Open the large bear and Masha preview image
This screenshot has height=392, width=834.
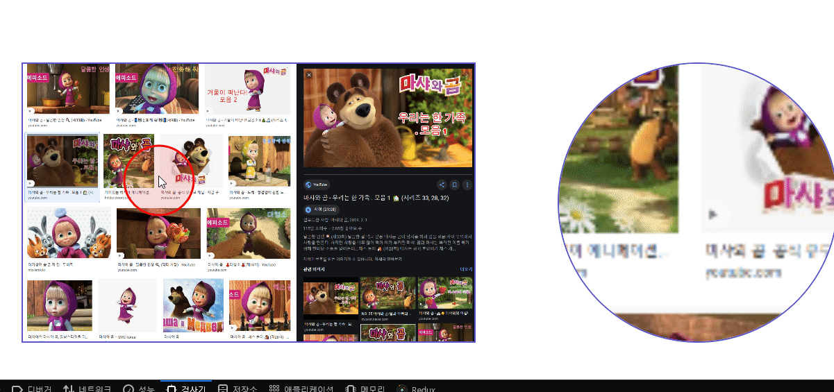click(x=387, y=118)
